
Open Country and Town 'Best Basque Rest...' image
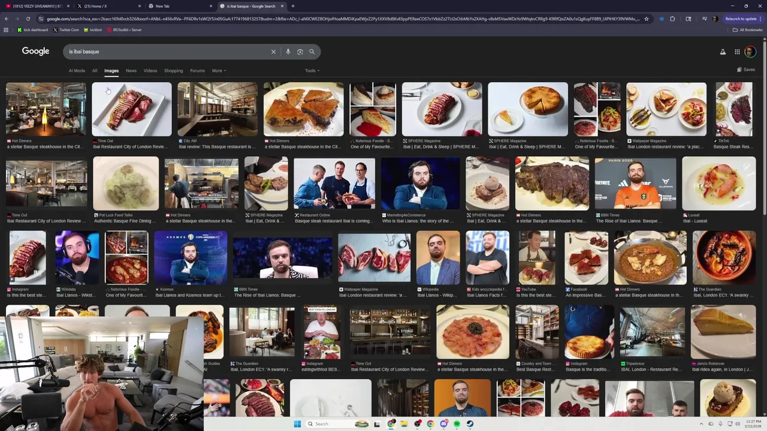pos(537,332)
